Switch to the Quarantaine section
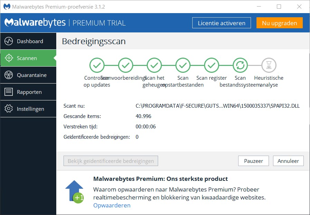 (x=31, y=75)
